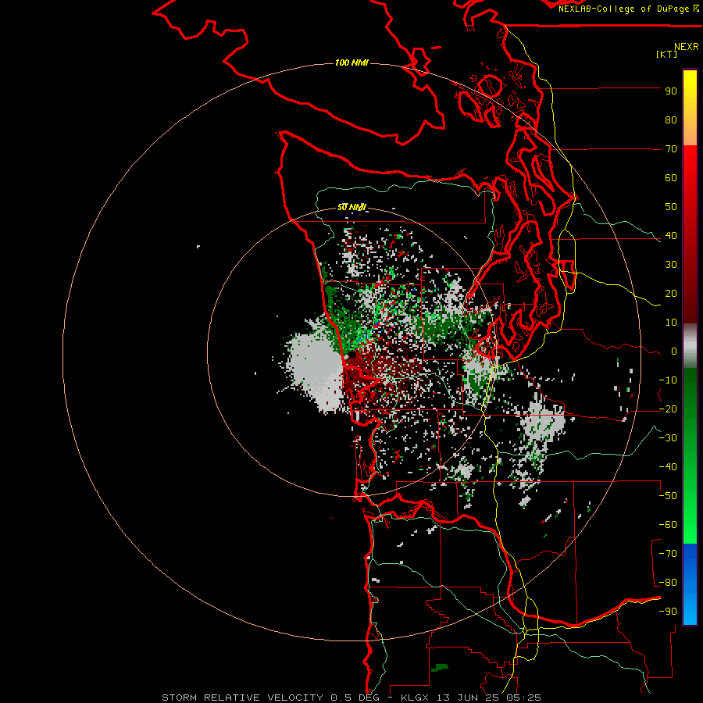Click the 0 value on velocity scale
Screen dimensions: 703x703
click(674, 351)
